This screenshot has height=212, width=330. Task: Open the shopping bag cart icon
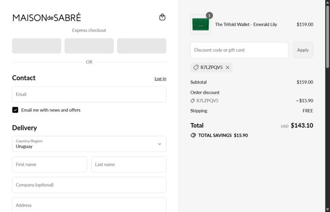162,17
